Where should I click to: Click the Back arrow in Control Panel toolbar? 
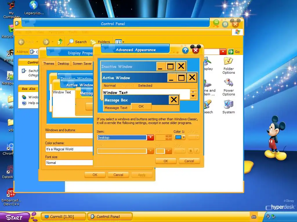tap(21, 42)
